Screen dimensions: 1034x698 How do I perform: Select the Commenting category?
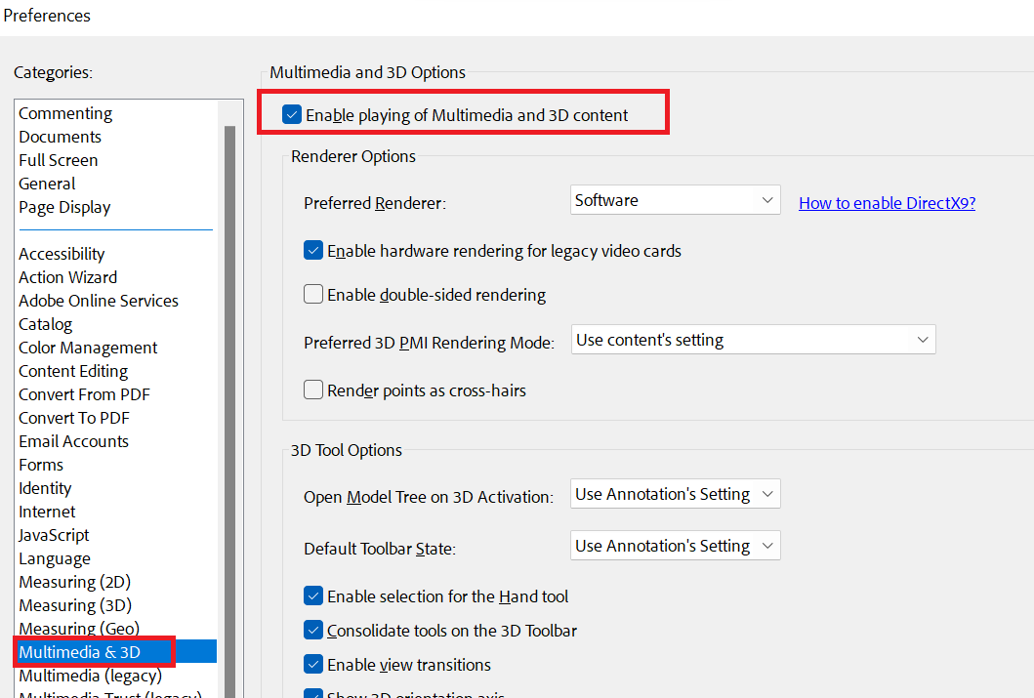pyautogui.click(x=64, y=112)
